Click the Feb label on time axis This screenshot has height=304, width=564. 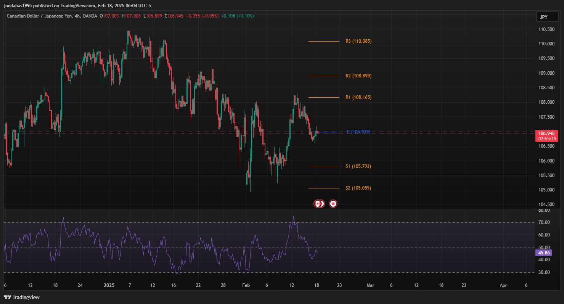point(246,285)
